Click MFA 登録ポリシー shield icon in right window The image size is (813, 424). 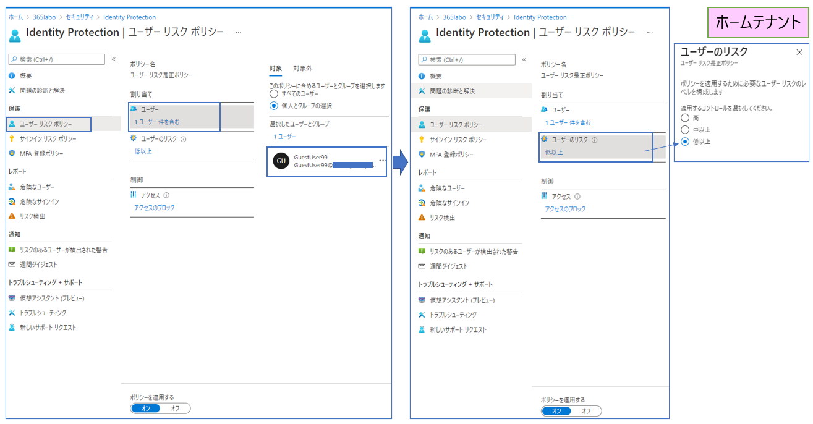422,155
